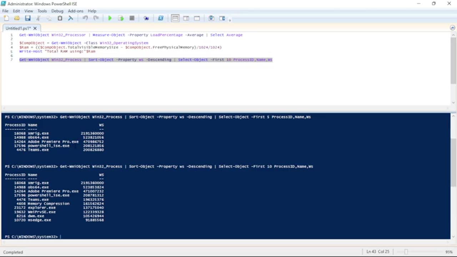The width and height of the screenshot is (457, 257).
Task: Click console pane scrollbar up arrow
Action: click(x=453, y=116)
